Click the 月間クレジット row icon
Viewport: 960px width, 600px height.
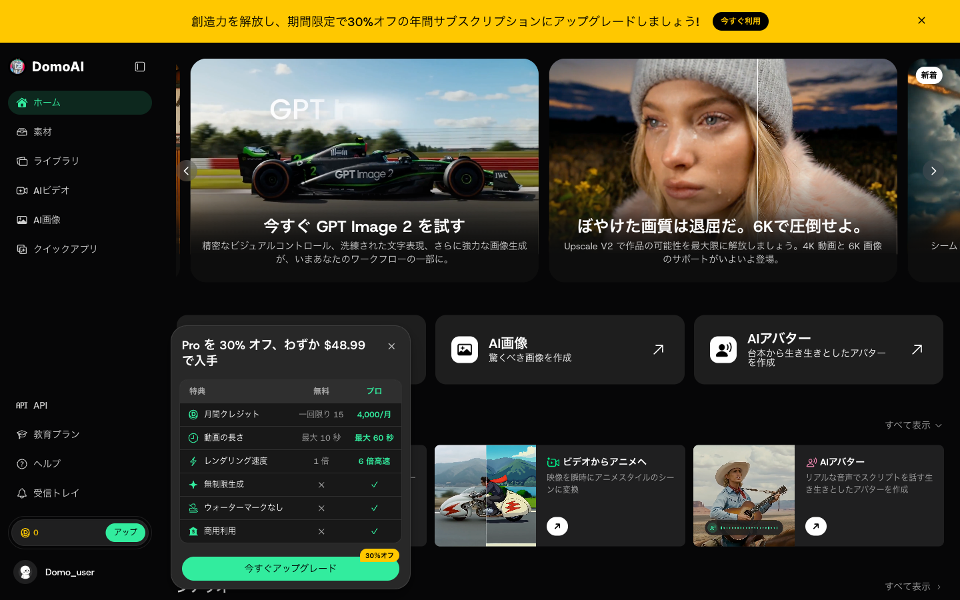pyautogui.click(x=193, y=415)
